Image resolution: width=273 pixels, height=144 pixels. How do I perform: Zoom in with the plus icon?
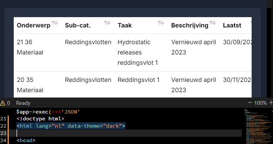coord(271,103)
